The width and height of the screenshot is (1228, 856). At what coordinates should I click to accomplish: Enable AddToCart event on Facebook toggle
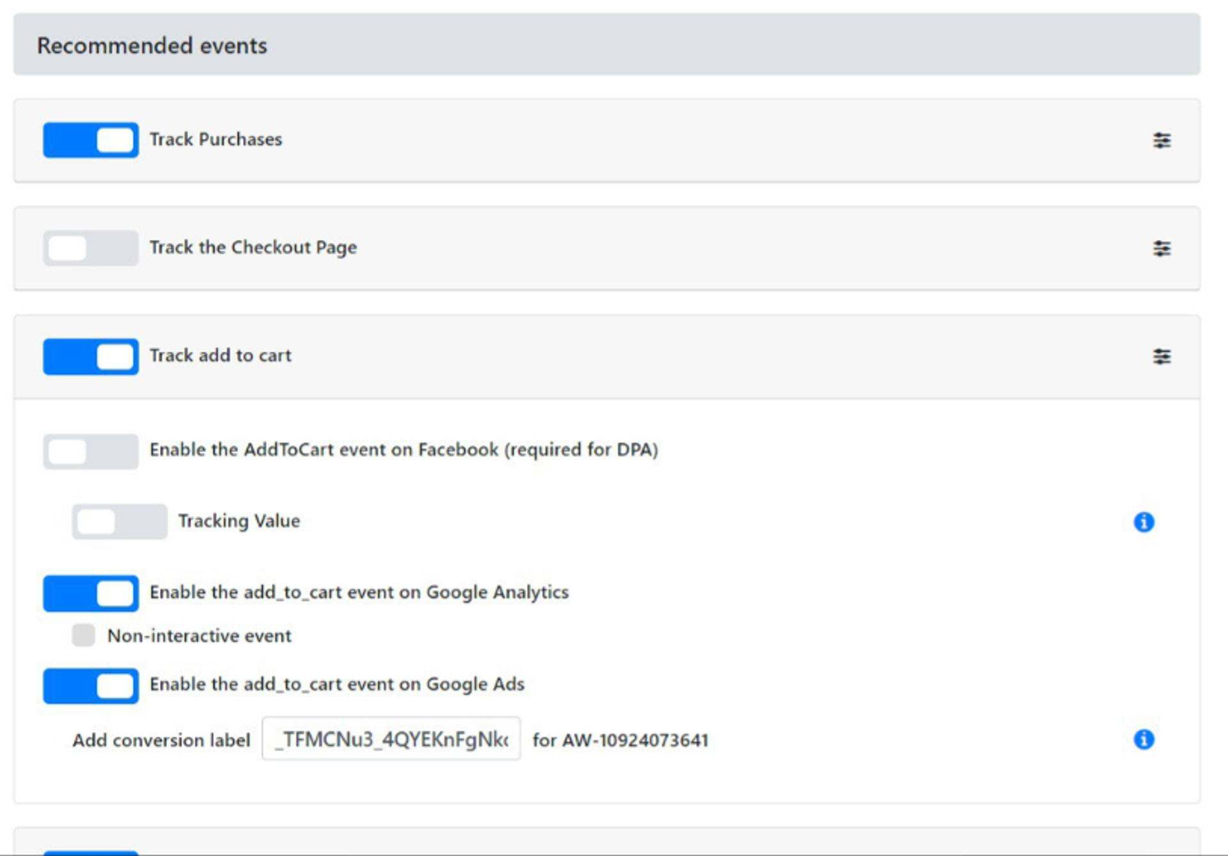pos(91,451)
